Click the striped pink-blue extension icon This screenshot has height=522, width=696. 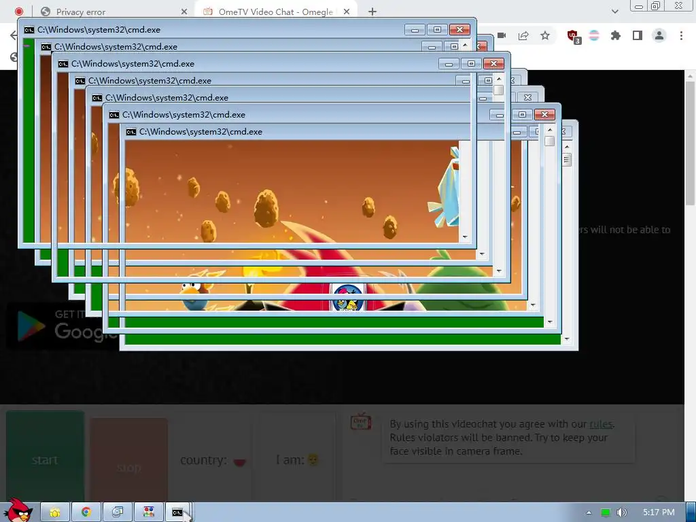click(594, 35)
